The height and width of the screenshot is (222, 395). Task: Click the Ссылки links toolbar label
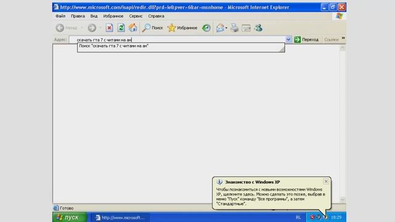pos(331,39)
